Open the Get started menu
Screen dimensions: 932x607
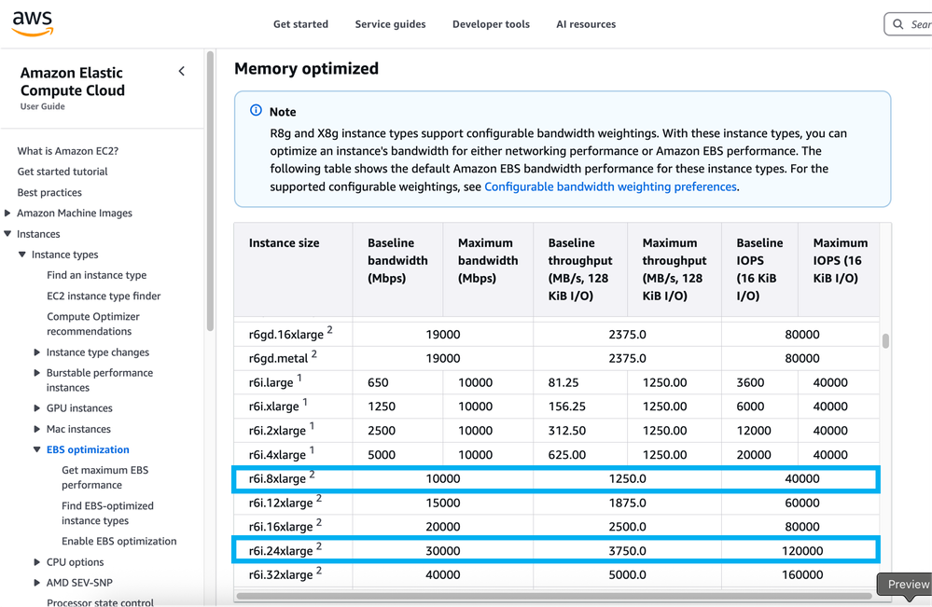click(300, 24)
